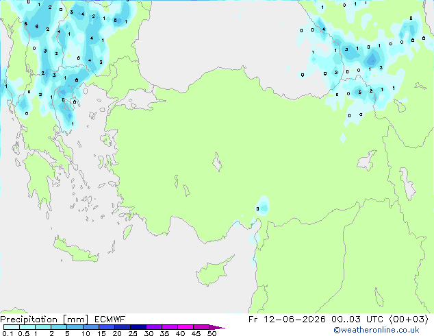The width and height of the screenshot is (434, 336).
Task: Click the '(00+03)' forecast offset text
Action: [x=409, y=320]
